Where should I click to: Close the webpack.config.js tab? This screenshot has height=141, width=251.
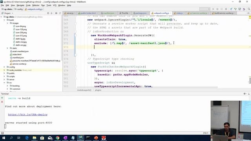[x=171, y=13]
